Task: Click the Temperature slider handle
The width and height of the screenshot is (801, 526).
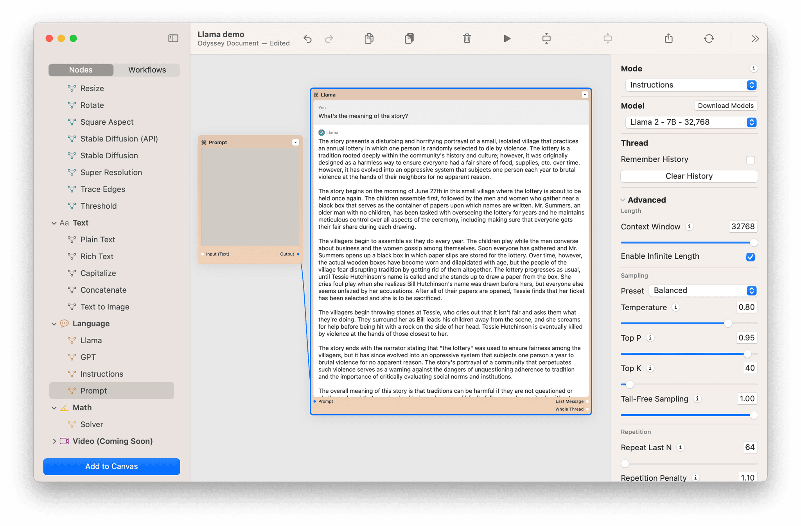Action: (x=727, y=323)
